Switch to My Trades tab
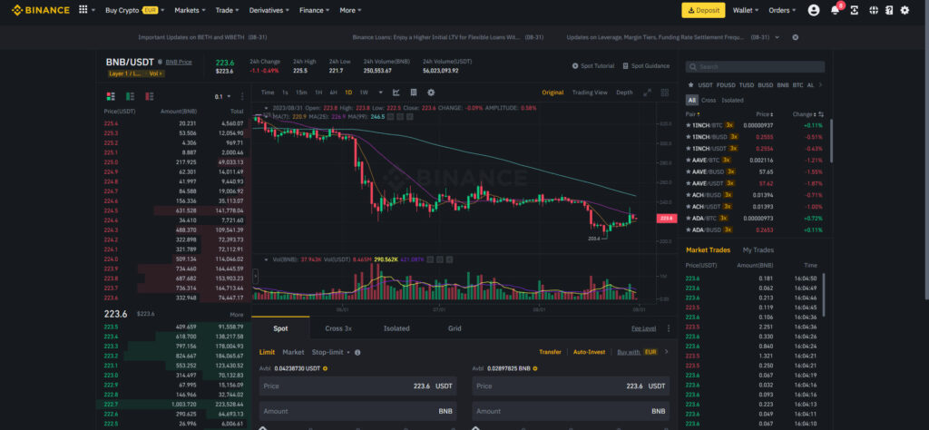Screen dimensions: 929x430 (x=758, y=250)
